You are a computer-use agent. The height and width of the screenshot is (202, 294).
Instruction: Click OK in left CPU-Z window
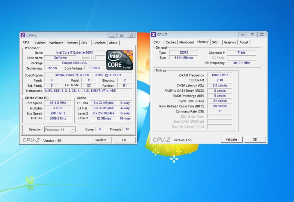(124, 140)
